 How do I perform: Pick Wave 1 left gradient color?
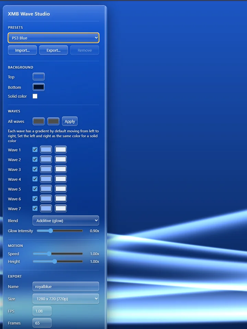[46, 150]
